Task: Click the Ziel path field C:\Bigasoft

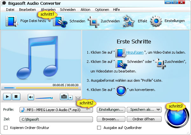Action: pyautogui.click(x=56, y=119)
